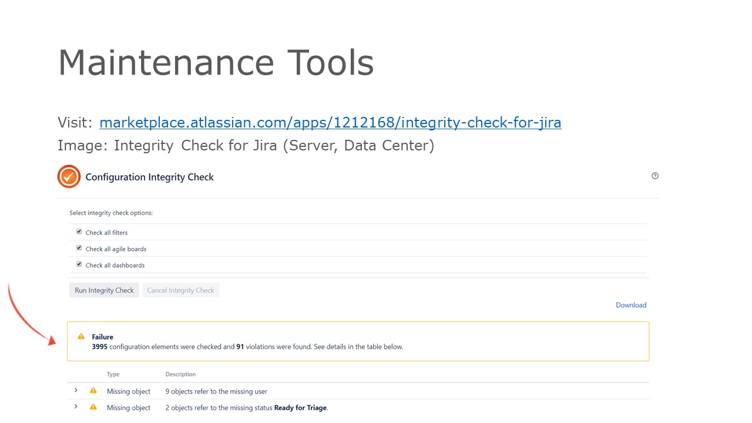Toggle the Check all filters checkbox

tap(79, 231)
